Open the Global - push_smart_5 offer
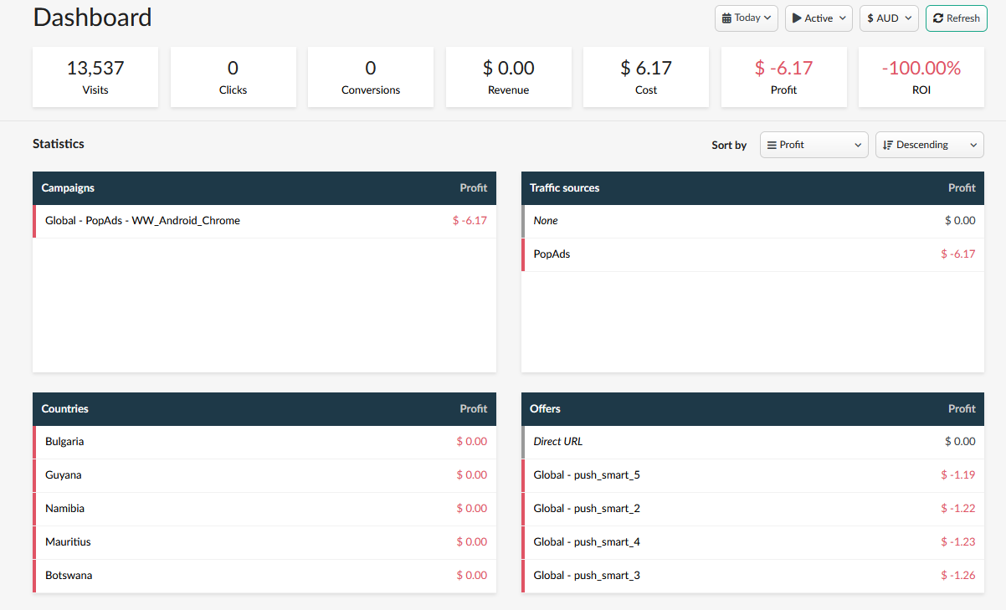The image size is (1006, 610). coord(587,475)
